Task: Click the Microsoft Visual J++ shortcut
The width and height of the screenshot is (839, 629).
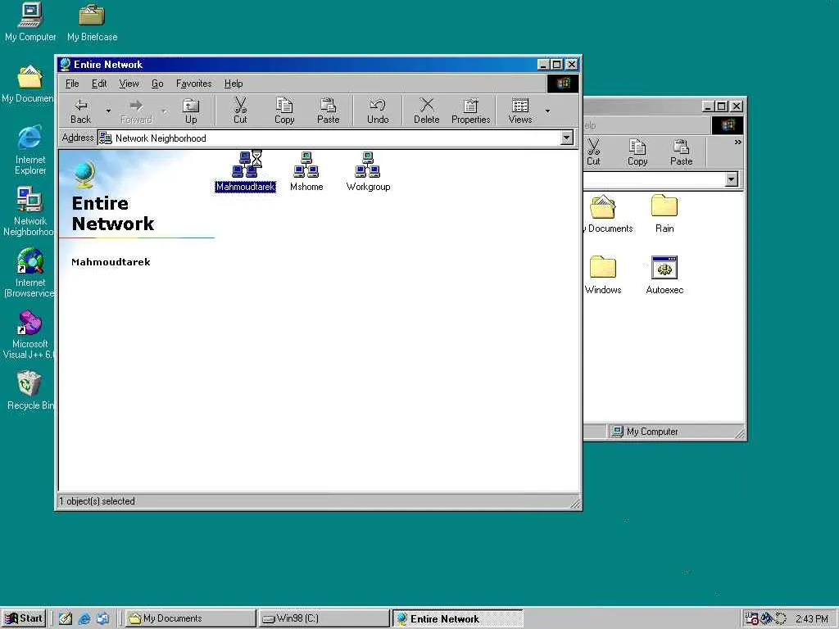Action: tap(29, 334)
